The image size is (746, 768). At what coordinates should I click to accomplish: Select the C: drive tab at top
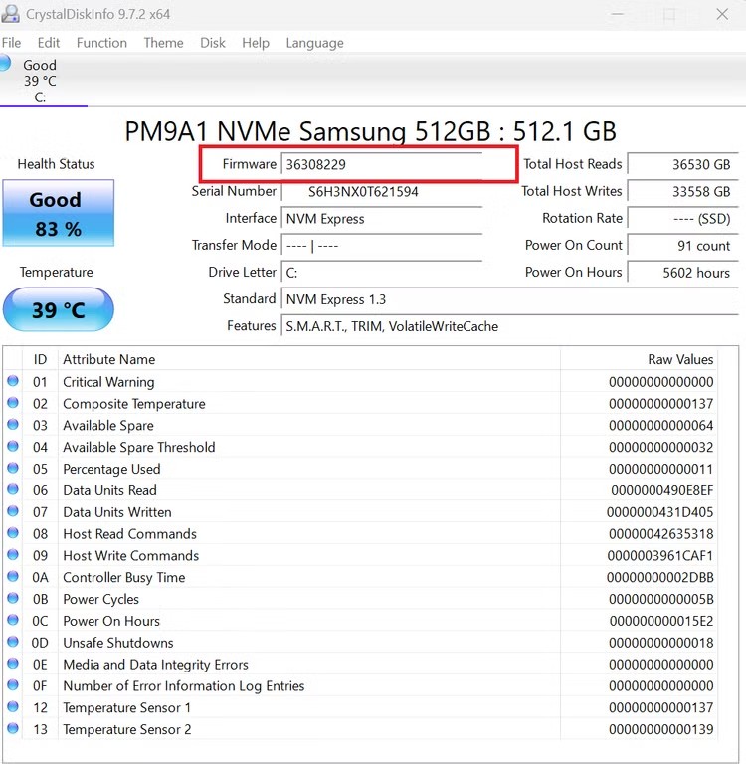click(40, 81)
